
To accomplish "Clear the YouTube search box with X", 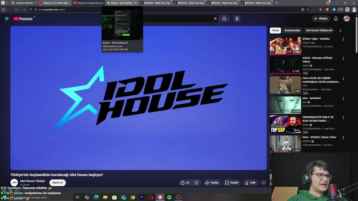I will [215, 19].
